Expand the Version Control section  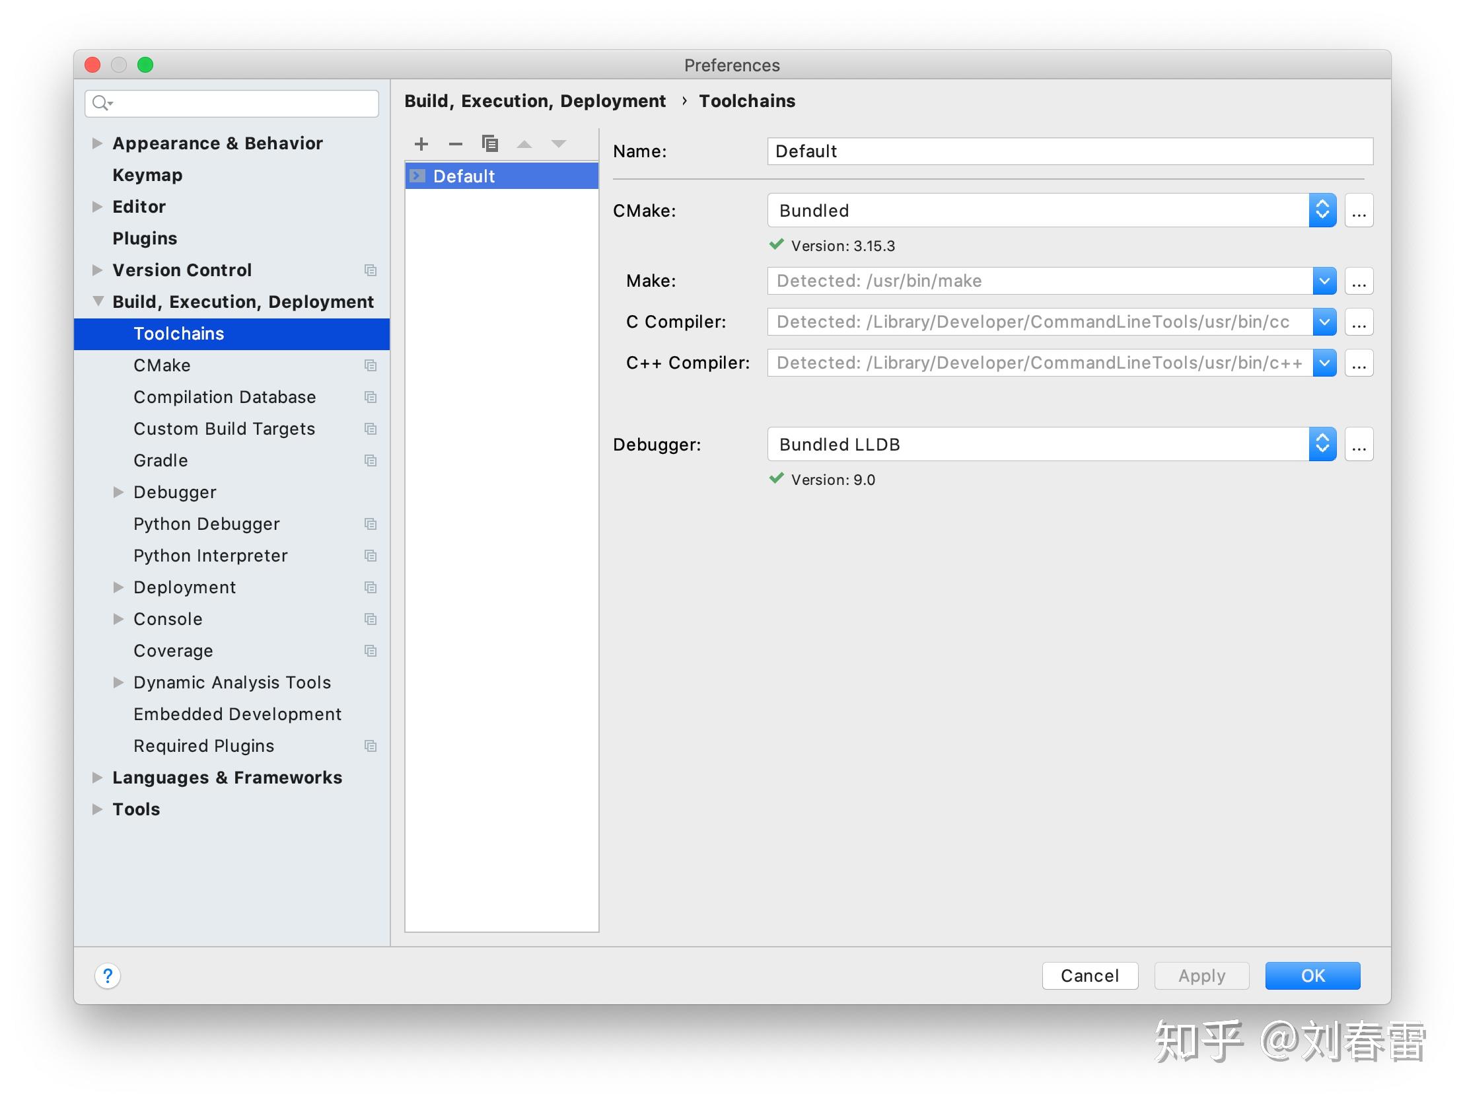97,270
